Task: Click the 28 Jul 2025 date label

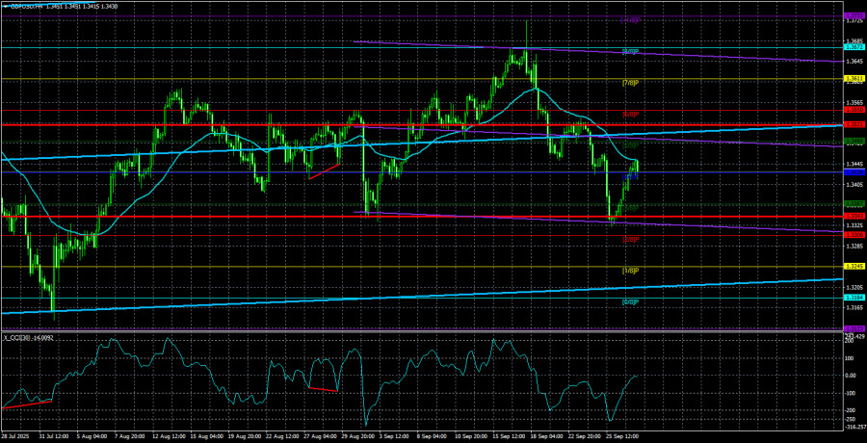Action: coord(17,435)
